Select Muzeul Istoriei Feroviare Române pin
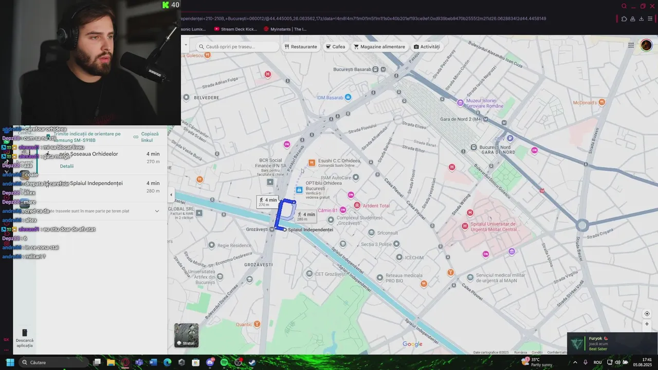The image size is (658, 370). click(x=460, y=103)
